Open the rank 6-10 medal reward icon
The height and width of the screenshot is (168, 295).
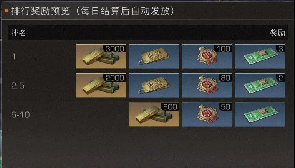pos(207,114)
